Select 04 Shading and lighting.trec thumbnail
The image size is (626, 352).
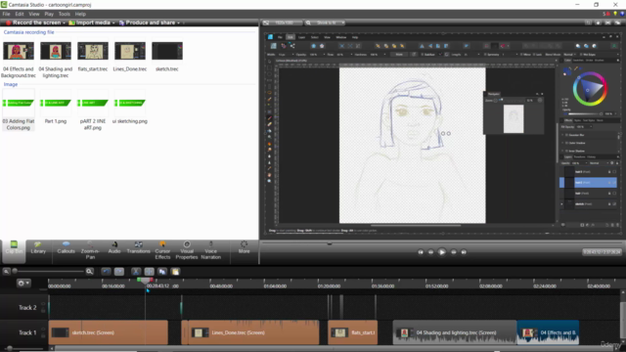(x=56, y=51)
